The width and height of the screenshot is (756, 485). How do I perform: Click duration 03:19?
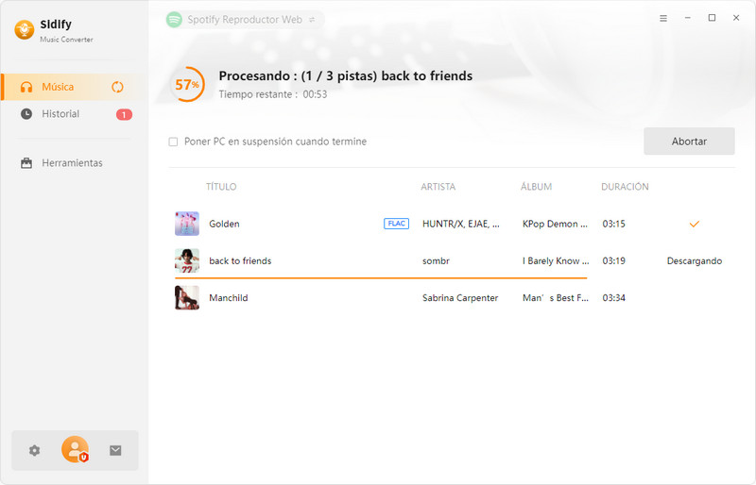pyautogui.click(x=613, y=261)
